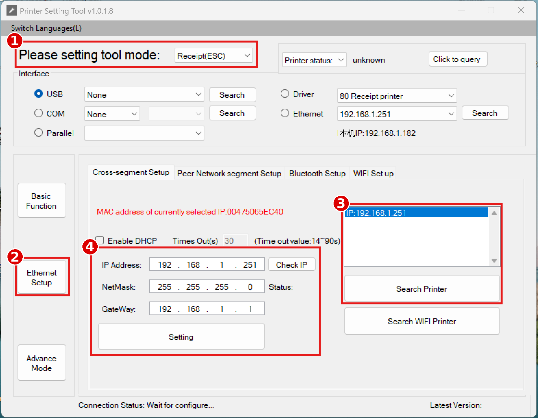Close the Printer Setting Tool window

tap(521, 10)
